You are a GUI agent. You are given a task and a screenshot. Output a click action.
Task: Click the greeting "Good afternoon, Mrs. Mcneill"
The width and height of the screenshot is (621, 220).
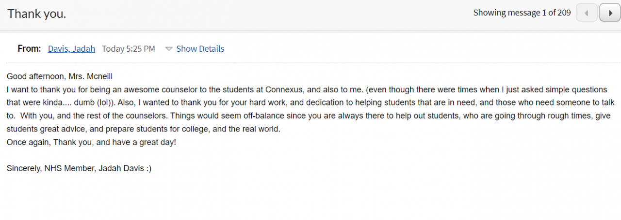coord(60,76)
